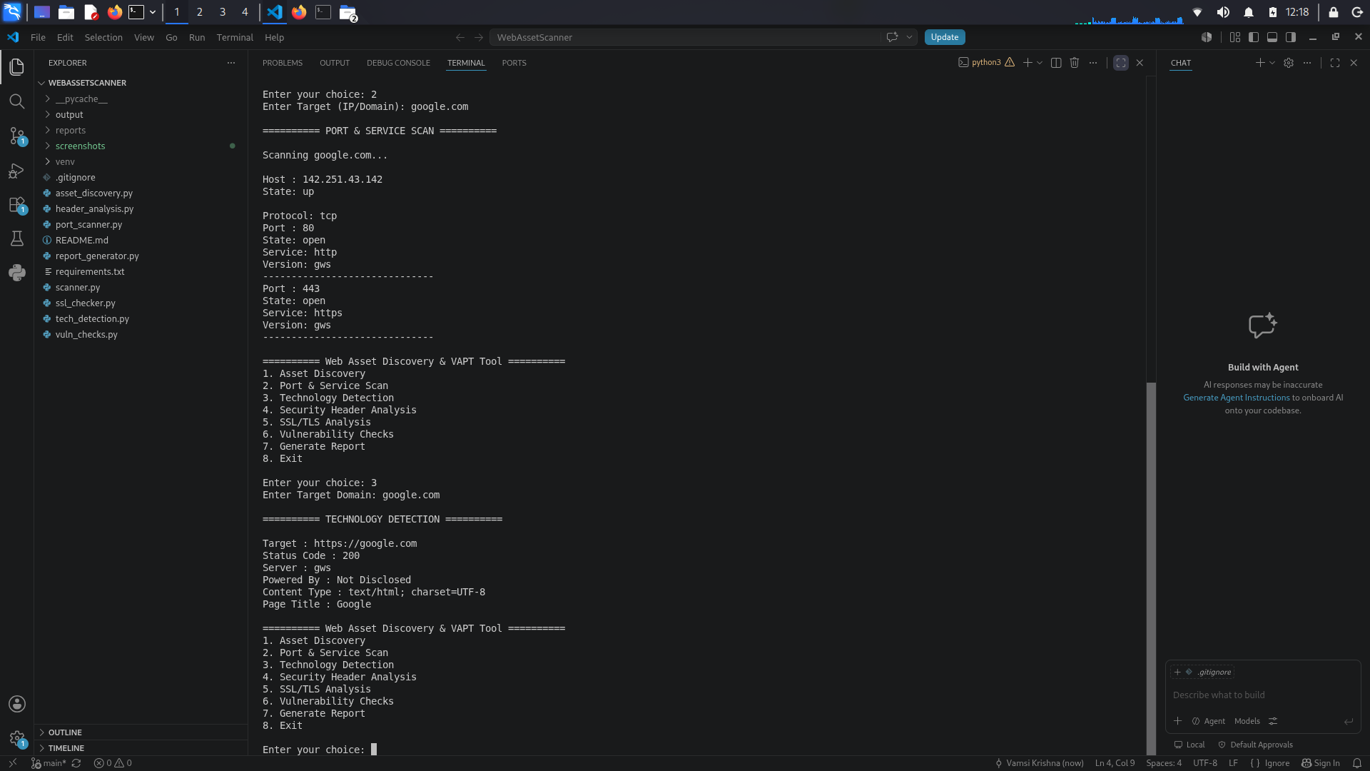The image size is (1370, 771).
Task: Open chat panel more actions menu
Action: [1307, 63]
